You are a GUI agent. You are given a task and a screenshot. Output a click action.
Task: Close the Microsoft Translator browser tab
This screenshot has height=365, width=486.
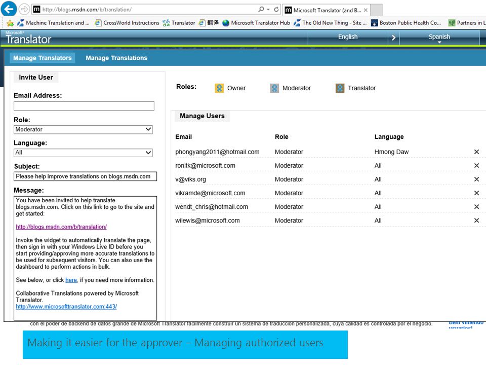tap(366, 10)
